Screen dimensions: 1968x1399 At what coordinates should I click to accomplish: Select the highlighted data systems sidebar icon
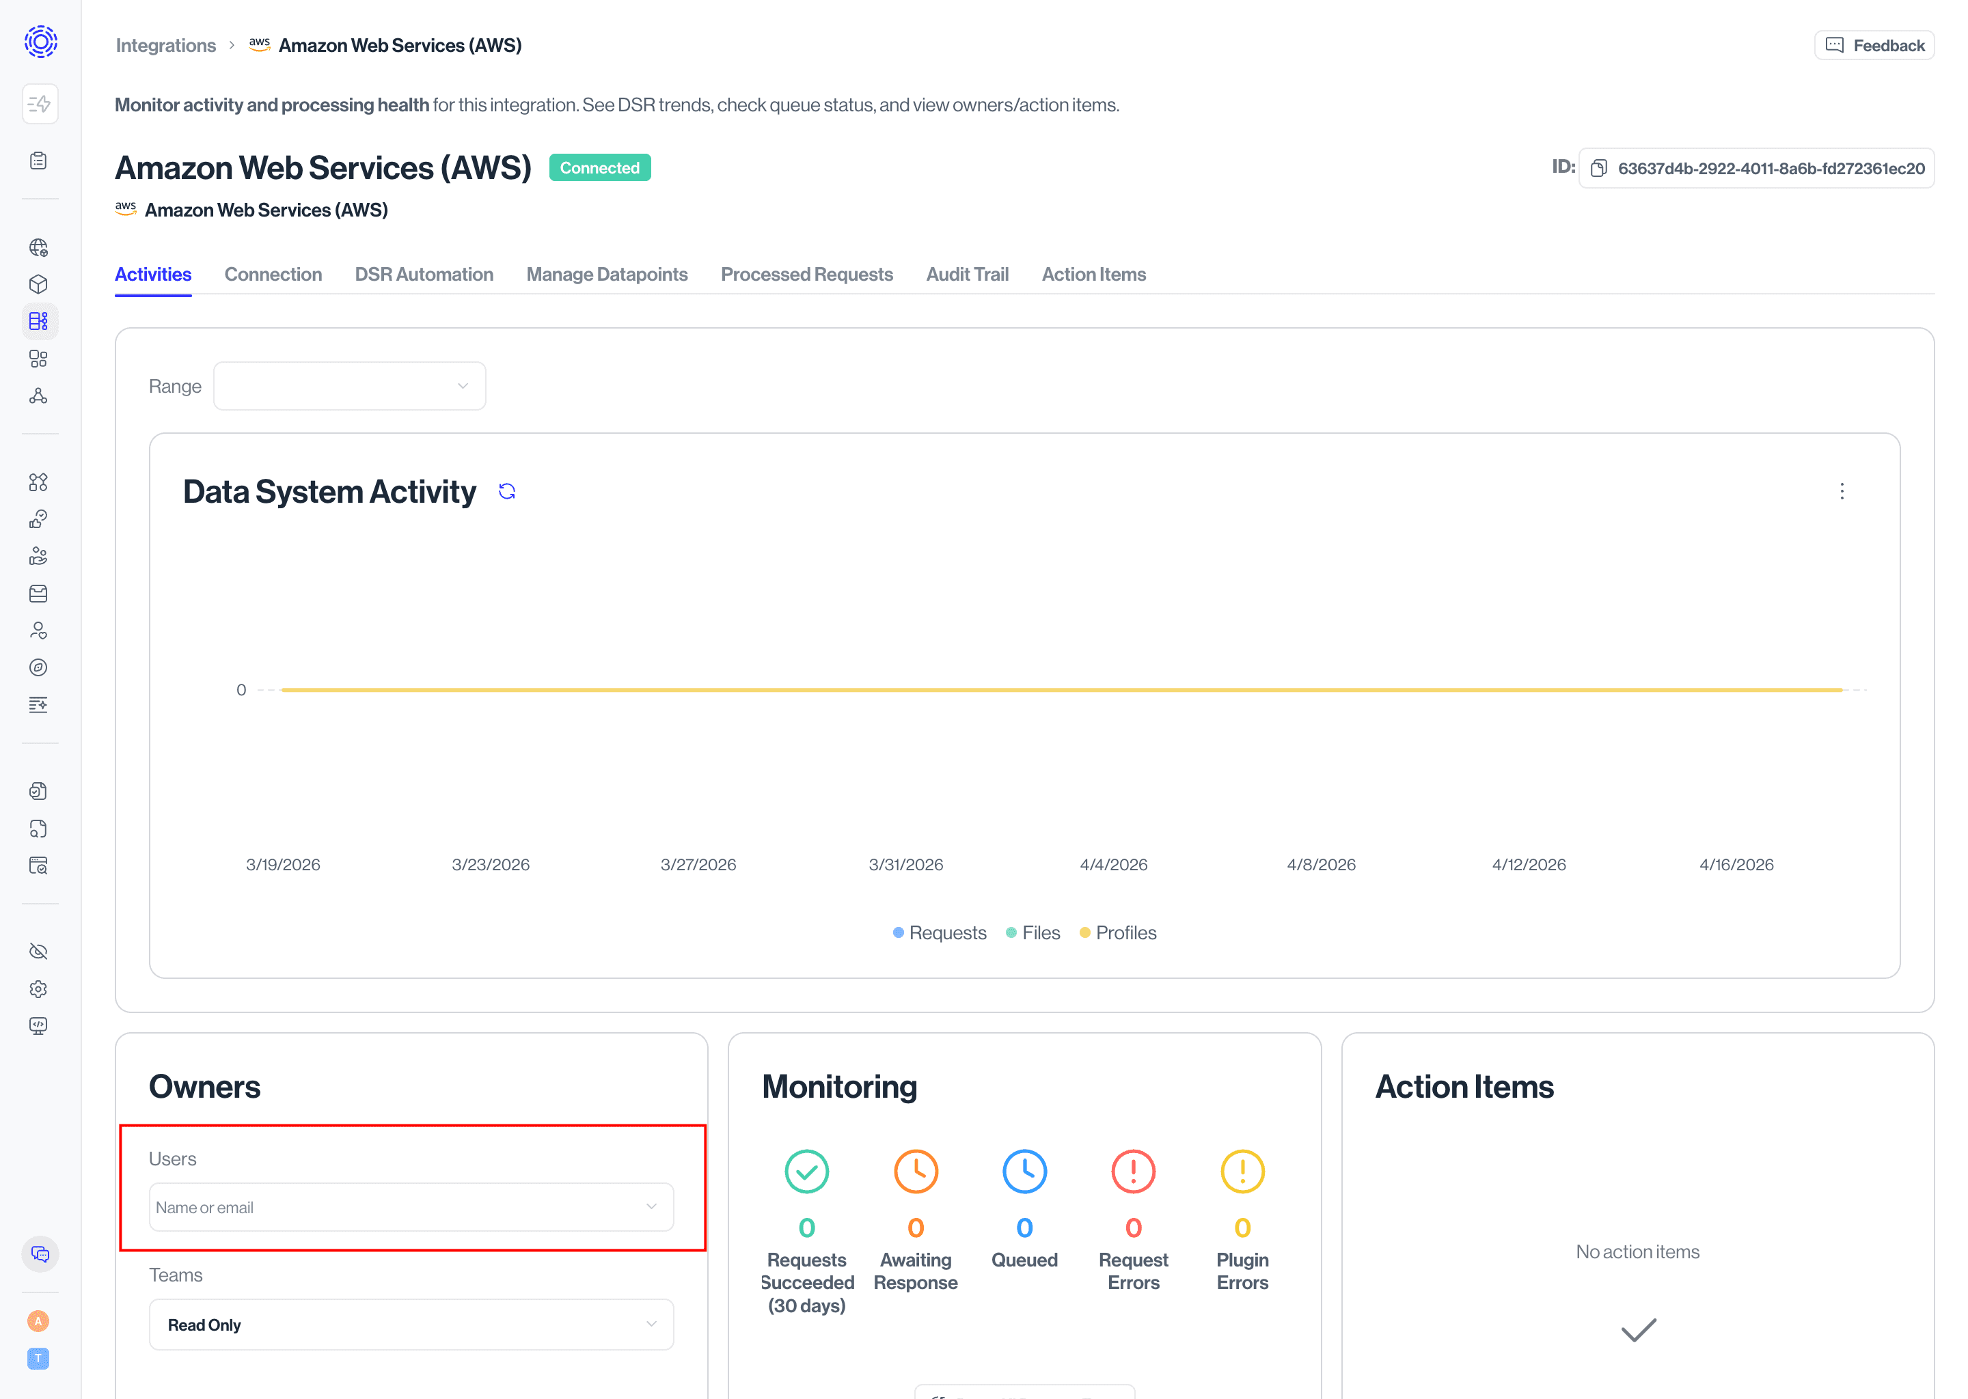[39, 321]
